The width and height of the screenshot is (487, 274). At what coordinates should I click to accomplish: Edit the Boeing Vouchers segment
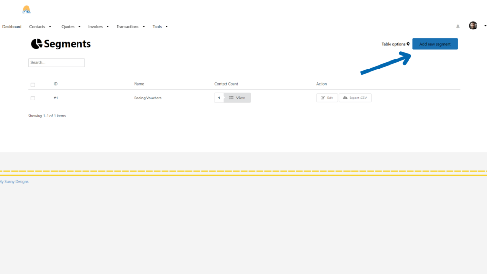pyautogui.click(x=327, y=98)
